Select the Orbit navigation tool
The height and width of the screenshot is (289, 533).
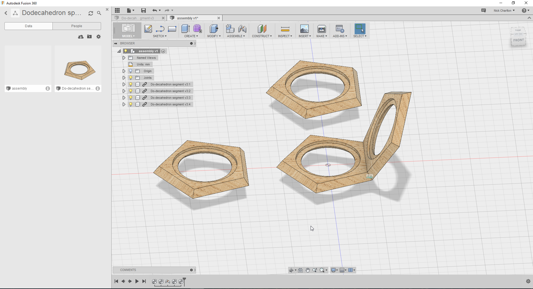point(291,270)
